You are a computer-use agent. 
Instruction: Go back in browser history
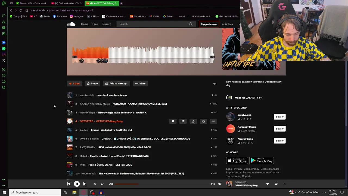(11, 10)
